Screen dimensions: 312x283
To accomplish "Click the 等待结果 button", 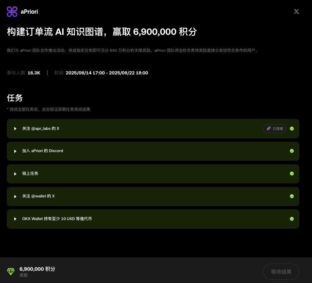I will [281, 271].
